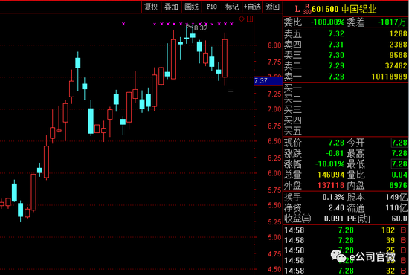The image size is (409, 275).
Task: Click 收益(三) value 0.091
Action: 334,219
